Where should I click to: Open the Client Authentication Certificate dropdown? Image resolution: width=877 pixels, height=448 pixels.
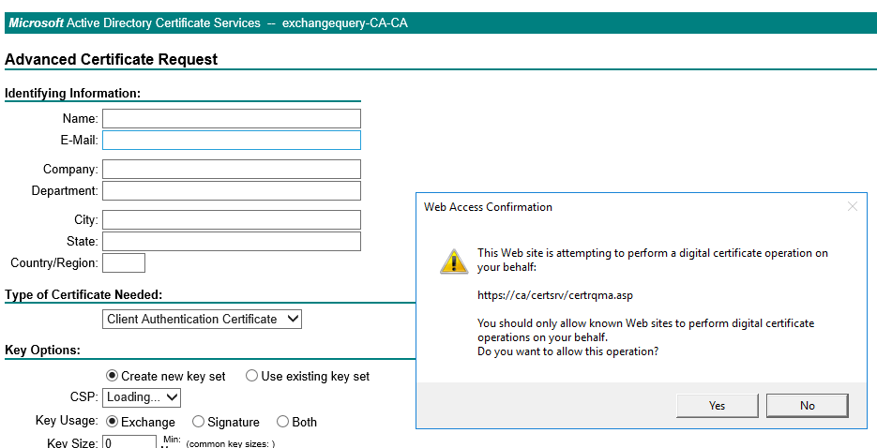coord(202,319)
